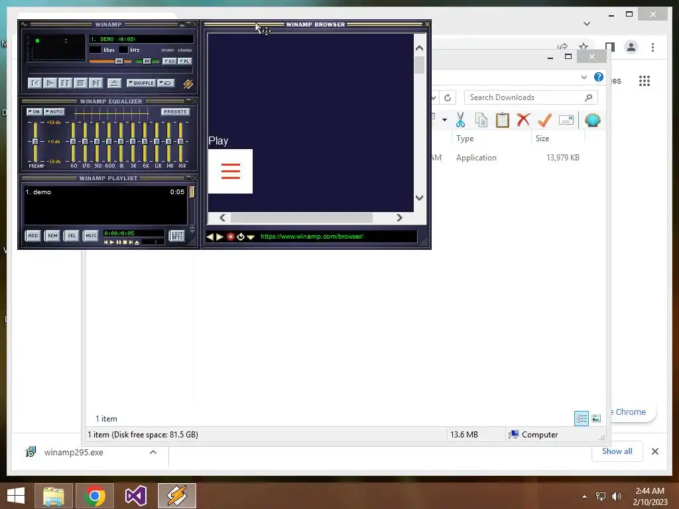This screenshot has height=509, width=679.
Task: Click browser page horizontal scroll right arrow
Action: (x=399, y=217)
